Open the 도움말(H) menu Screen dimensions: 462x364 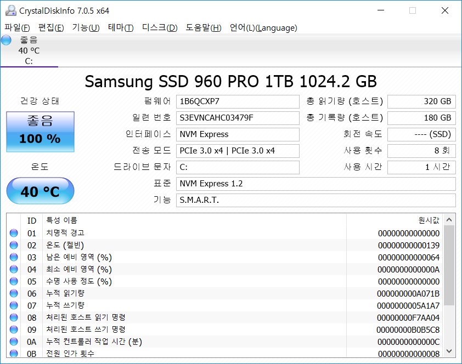click(204, 27)
